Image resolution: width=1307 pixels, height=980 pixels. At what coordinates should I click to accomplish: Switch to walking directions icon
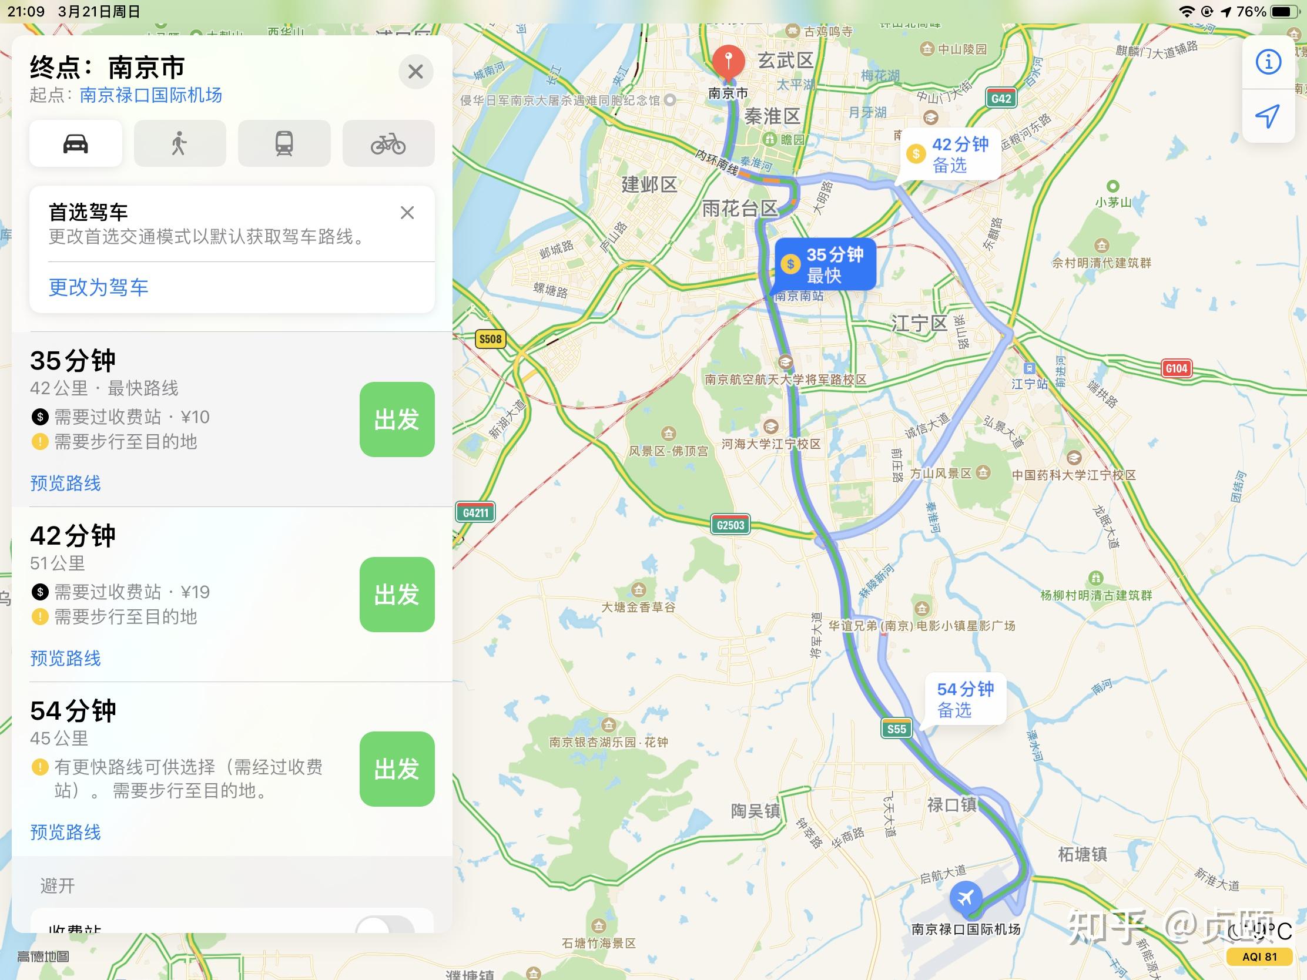click(180, 143)
